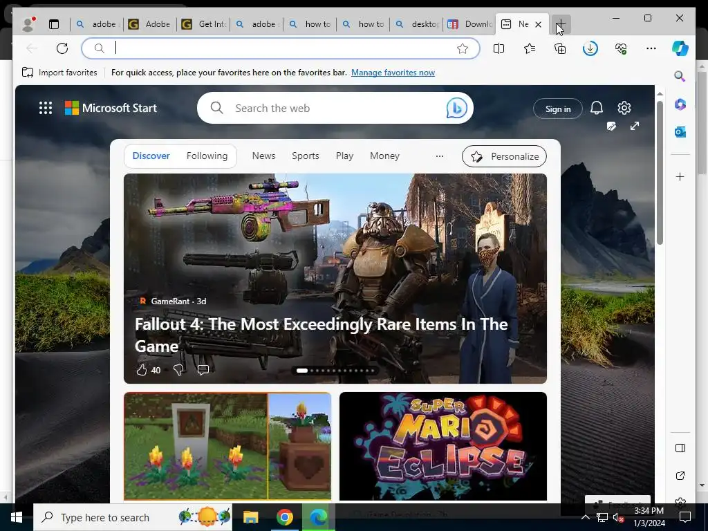Open the Windows Start menu
This screenshot has width=708, height=531.
(17, 517)
